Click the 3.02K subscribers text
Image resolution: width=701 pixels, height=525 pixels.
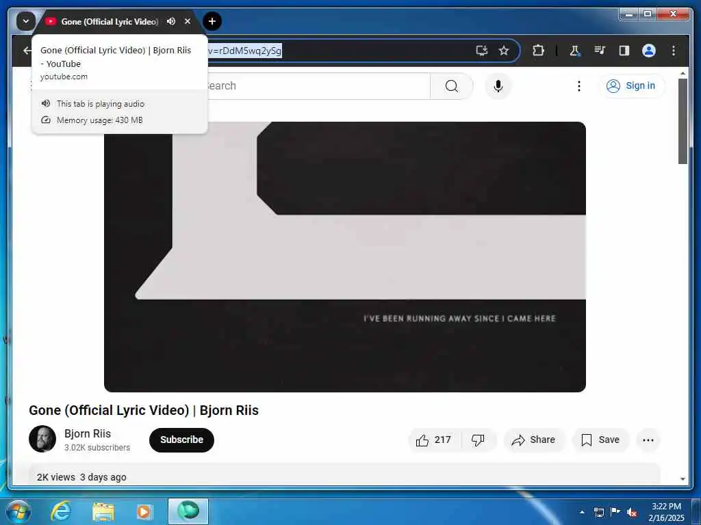tap(97, 447)
